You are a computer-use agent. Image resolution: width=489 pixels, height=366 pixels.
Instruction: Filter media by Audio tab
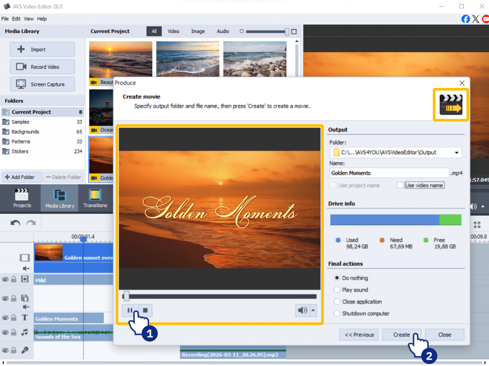pos(223,31)
